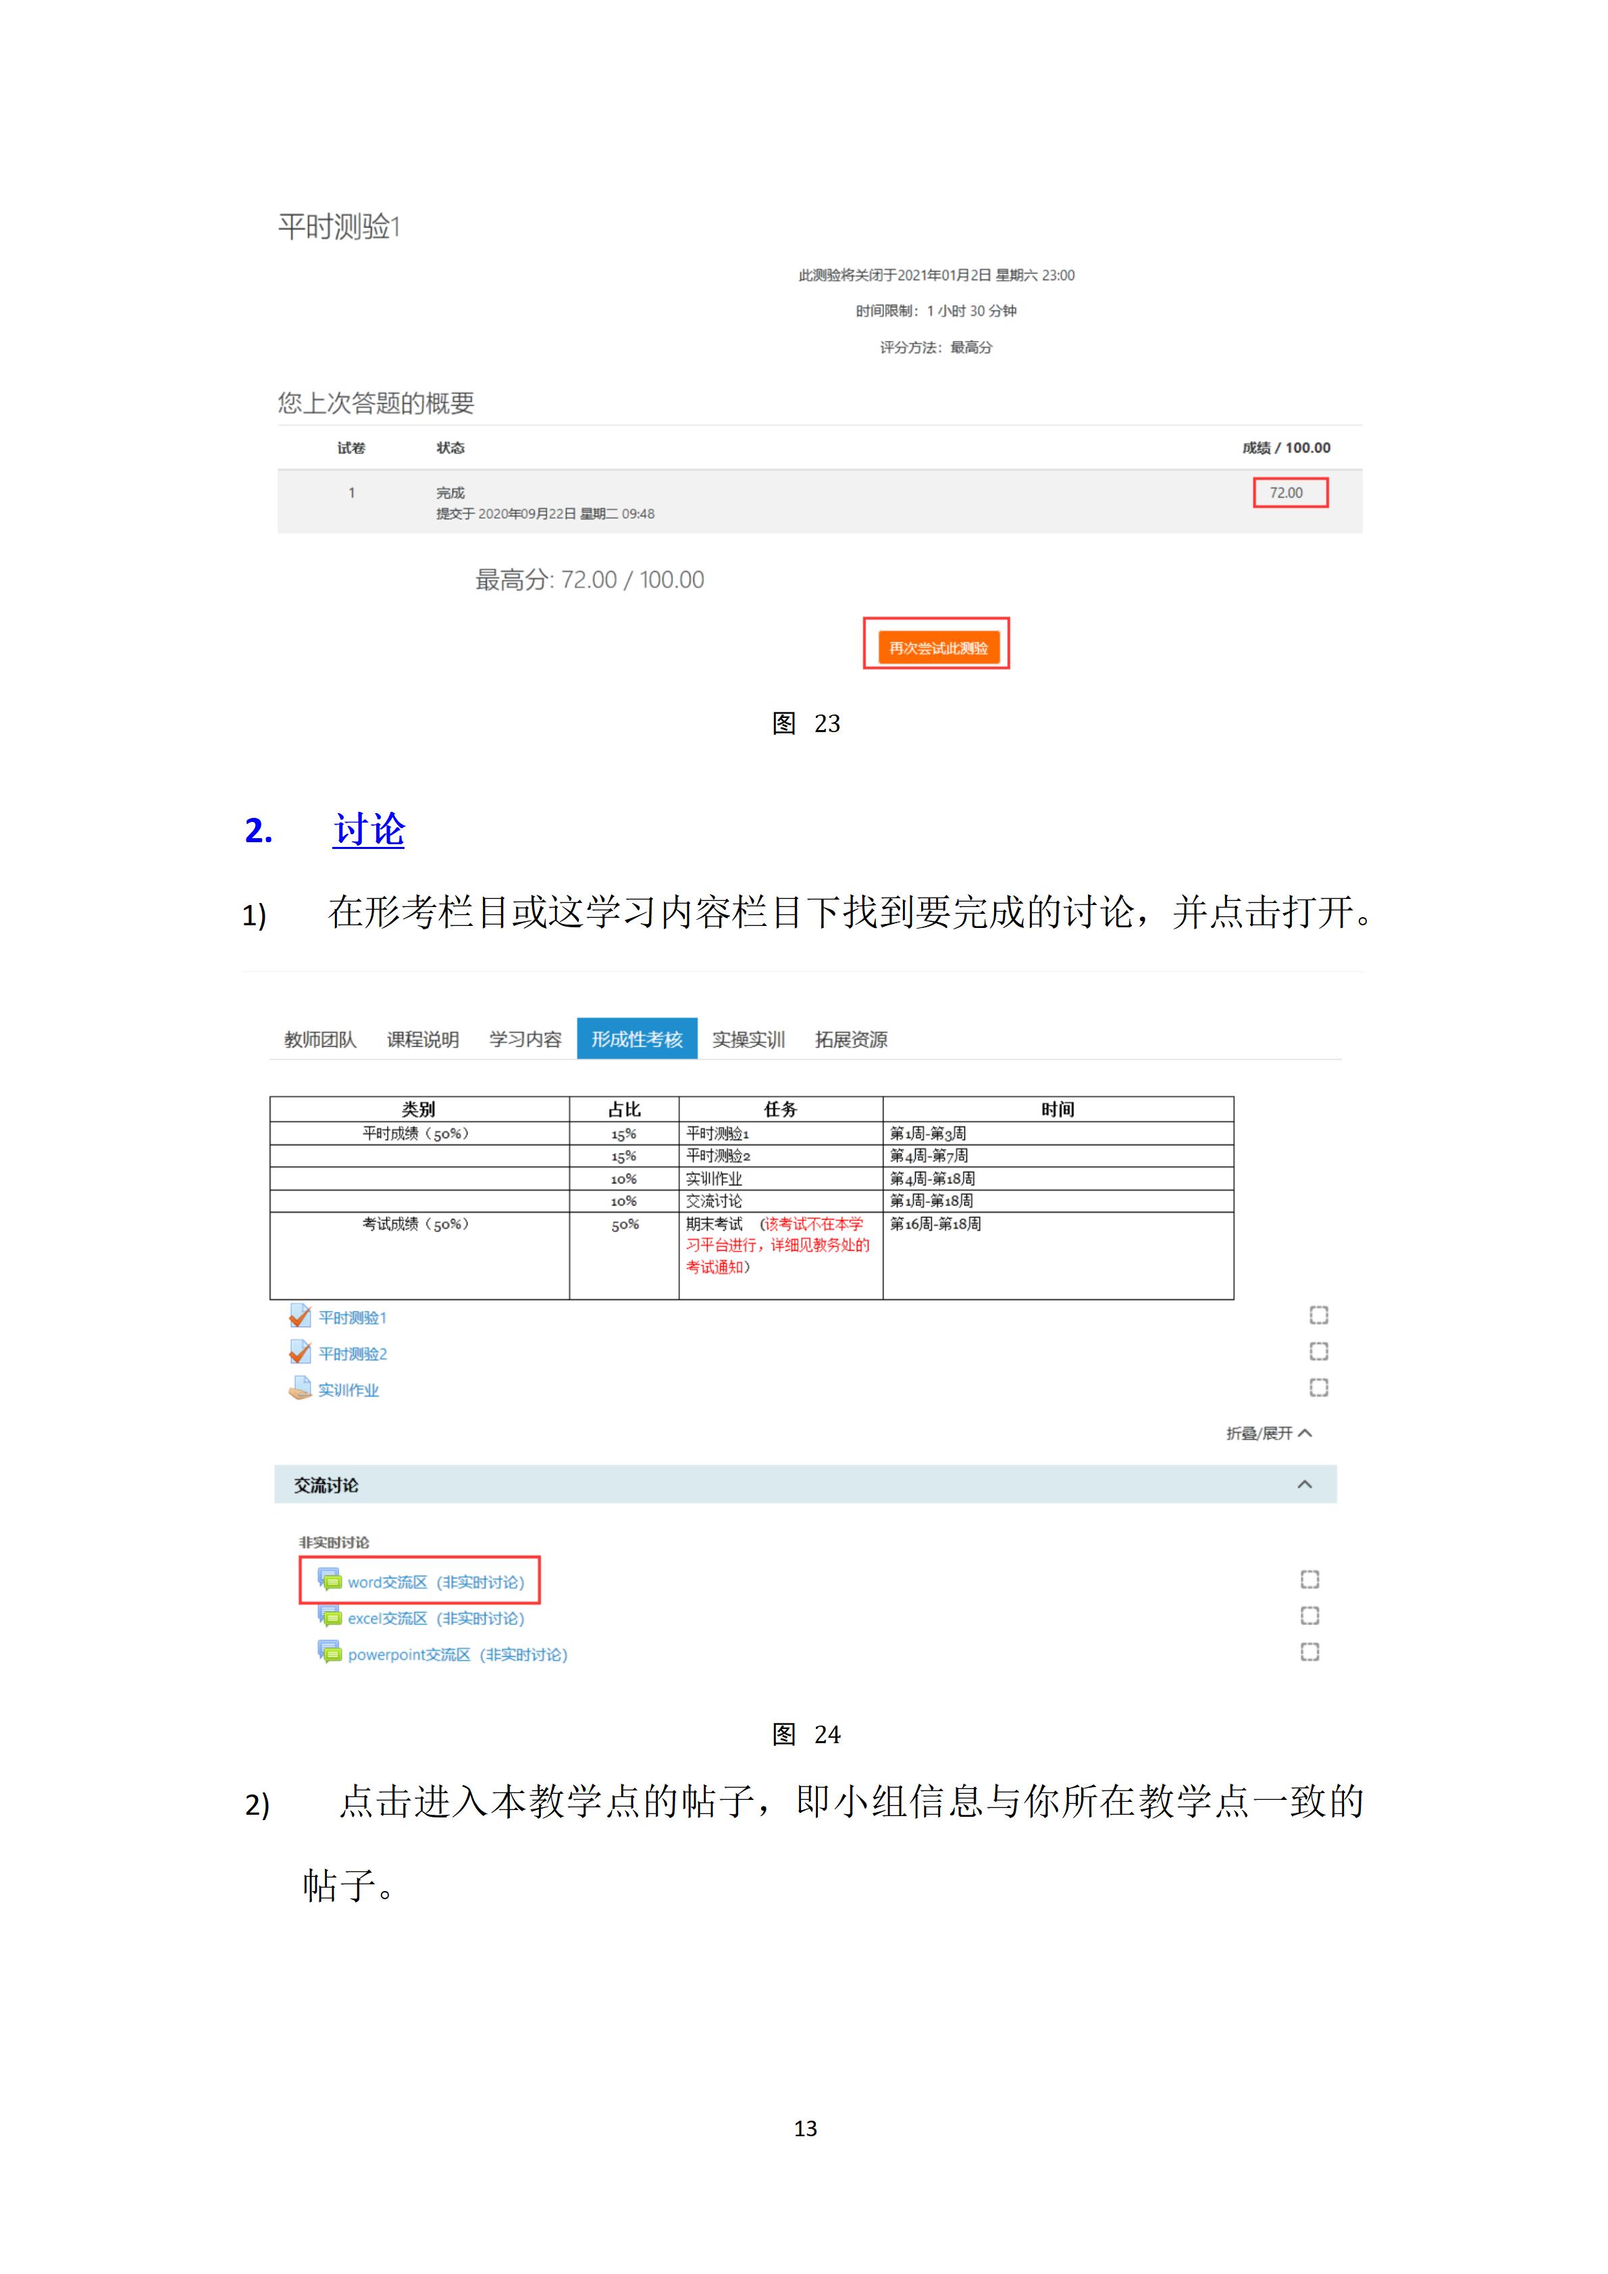Image resolution: width=1608 pixels, height=2274 pixels.
Task: Tick completion box for word交流区
Action: pos(1310,1580)
